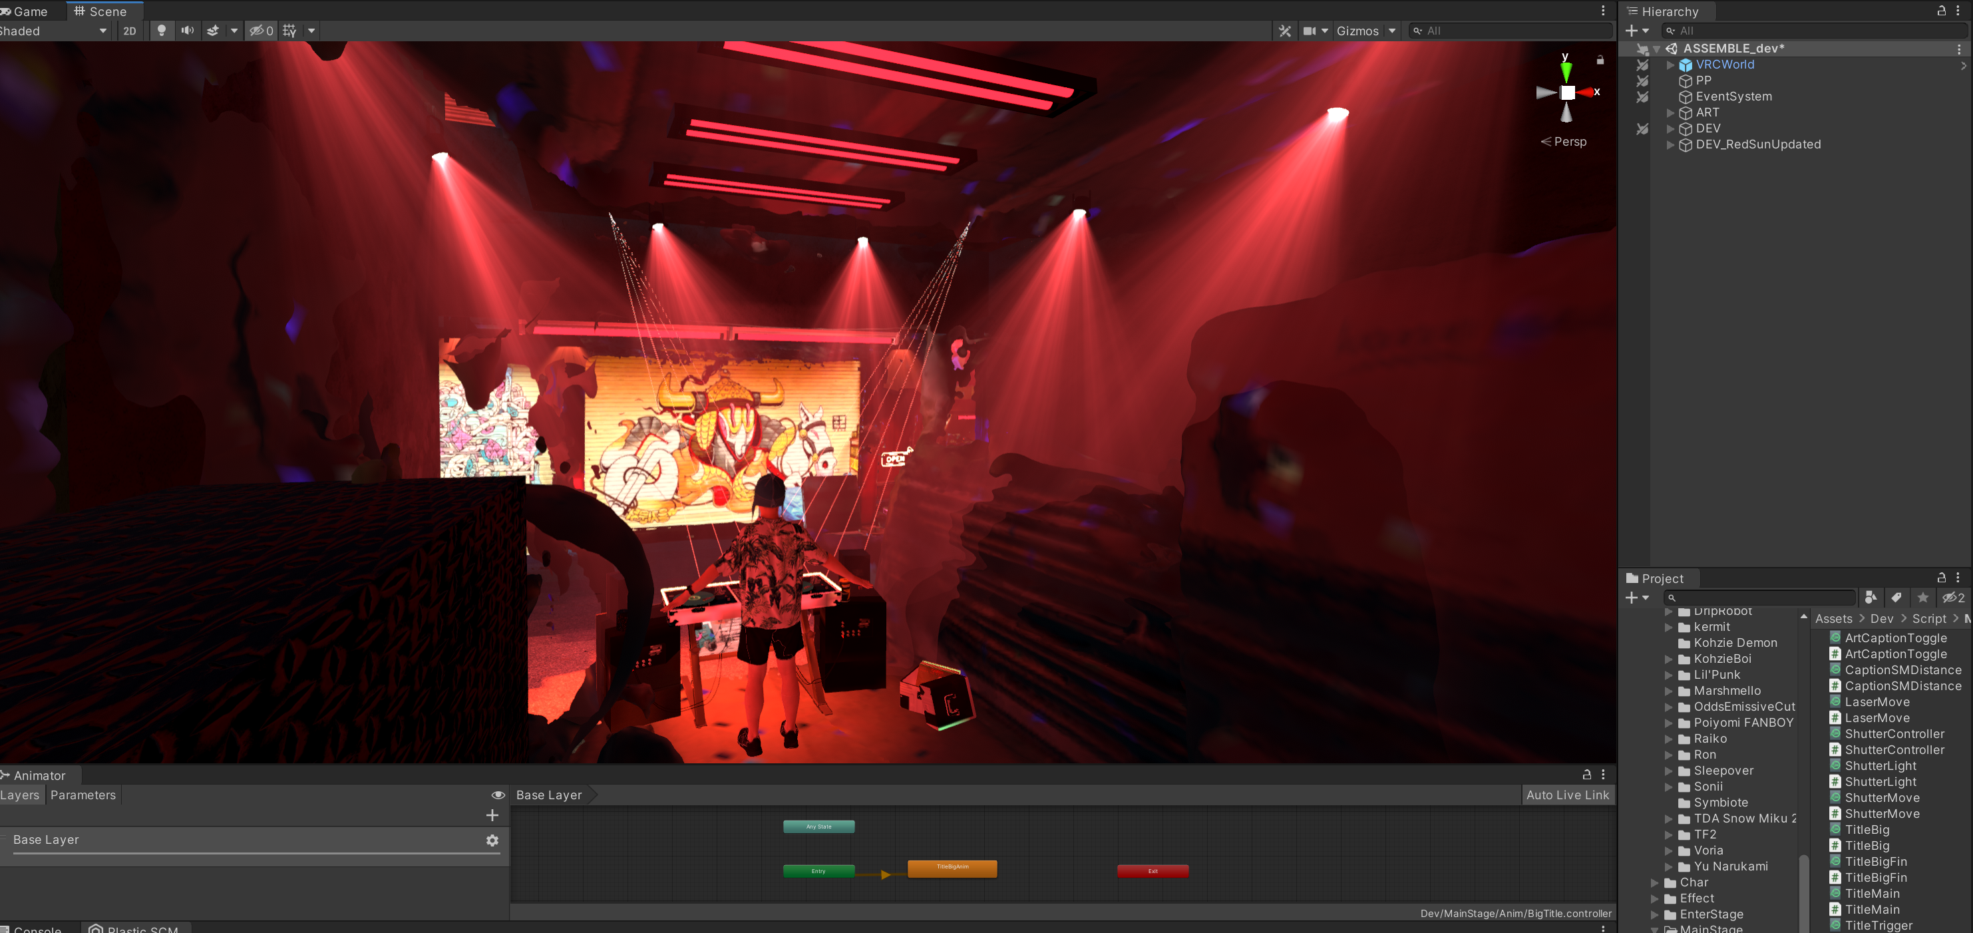Expand the DEV_RedSunUpdated object
This screenshot has height=933, width=1973.
1670,145
